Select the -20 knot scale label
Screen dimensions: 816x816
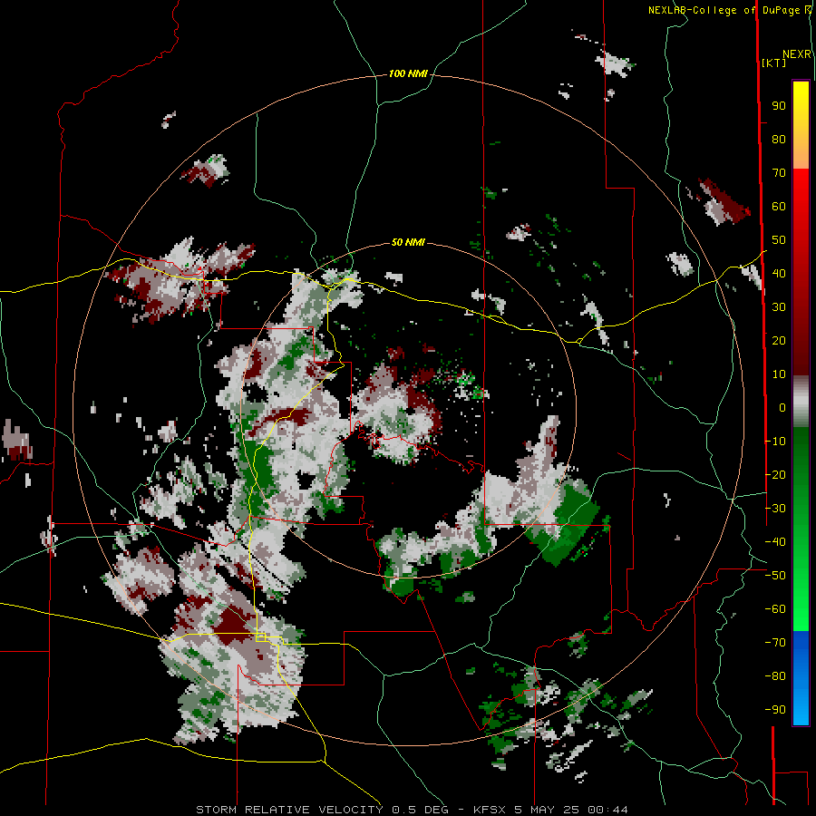tap(775, 475)
